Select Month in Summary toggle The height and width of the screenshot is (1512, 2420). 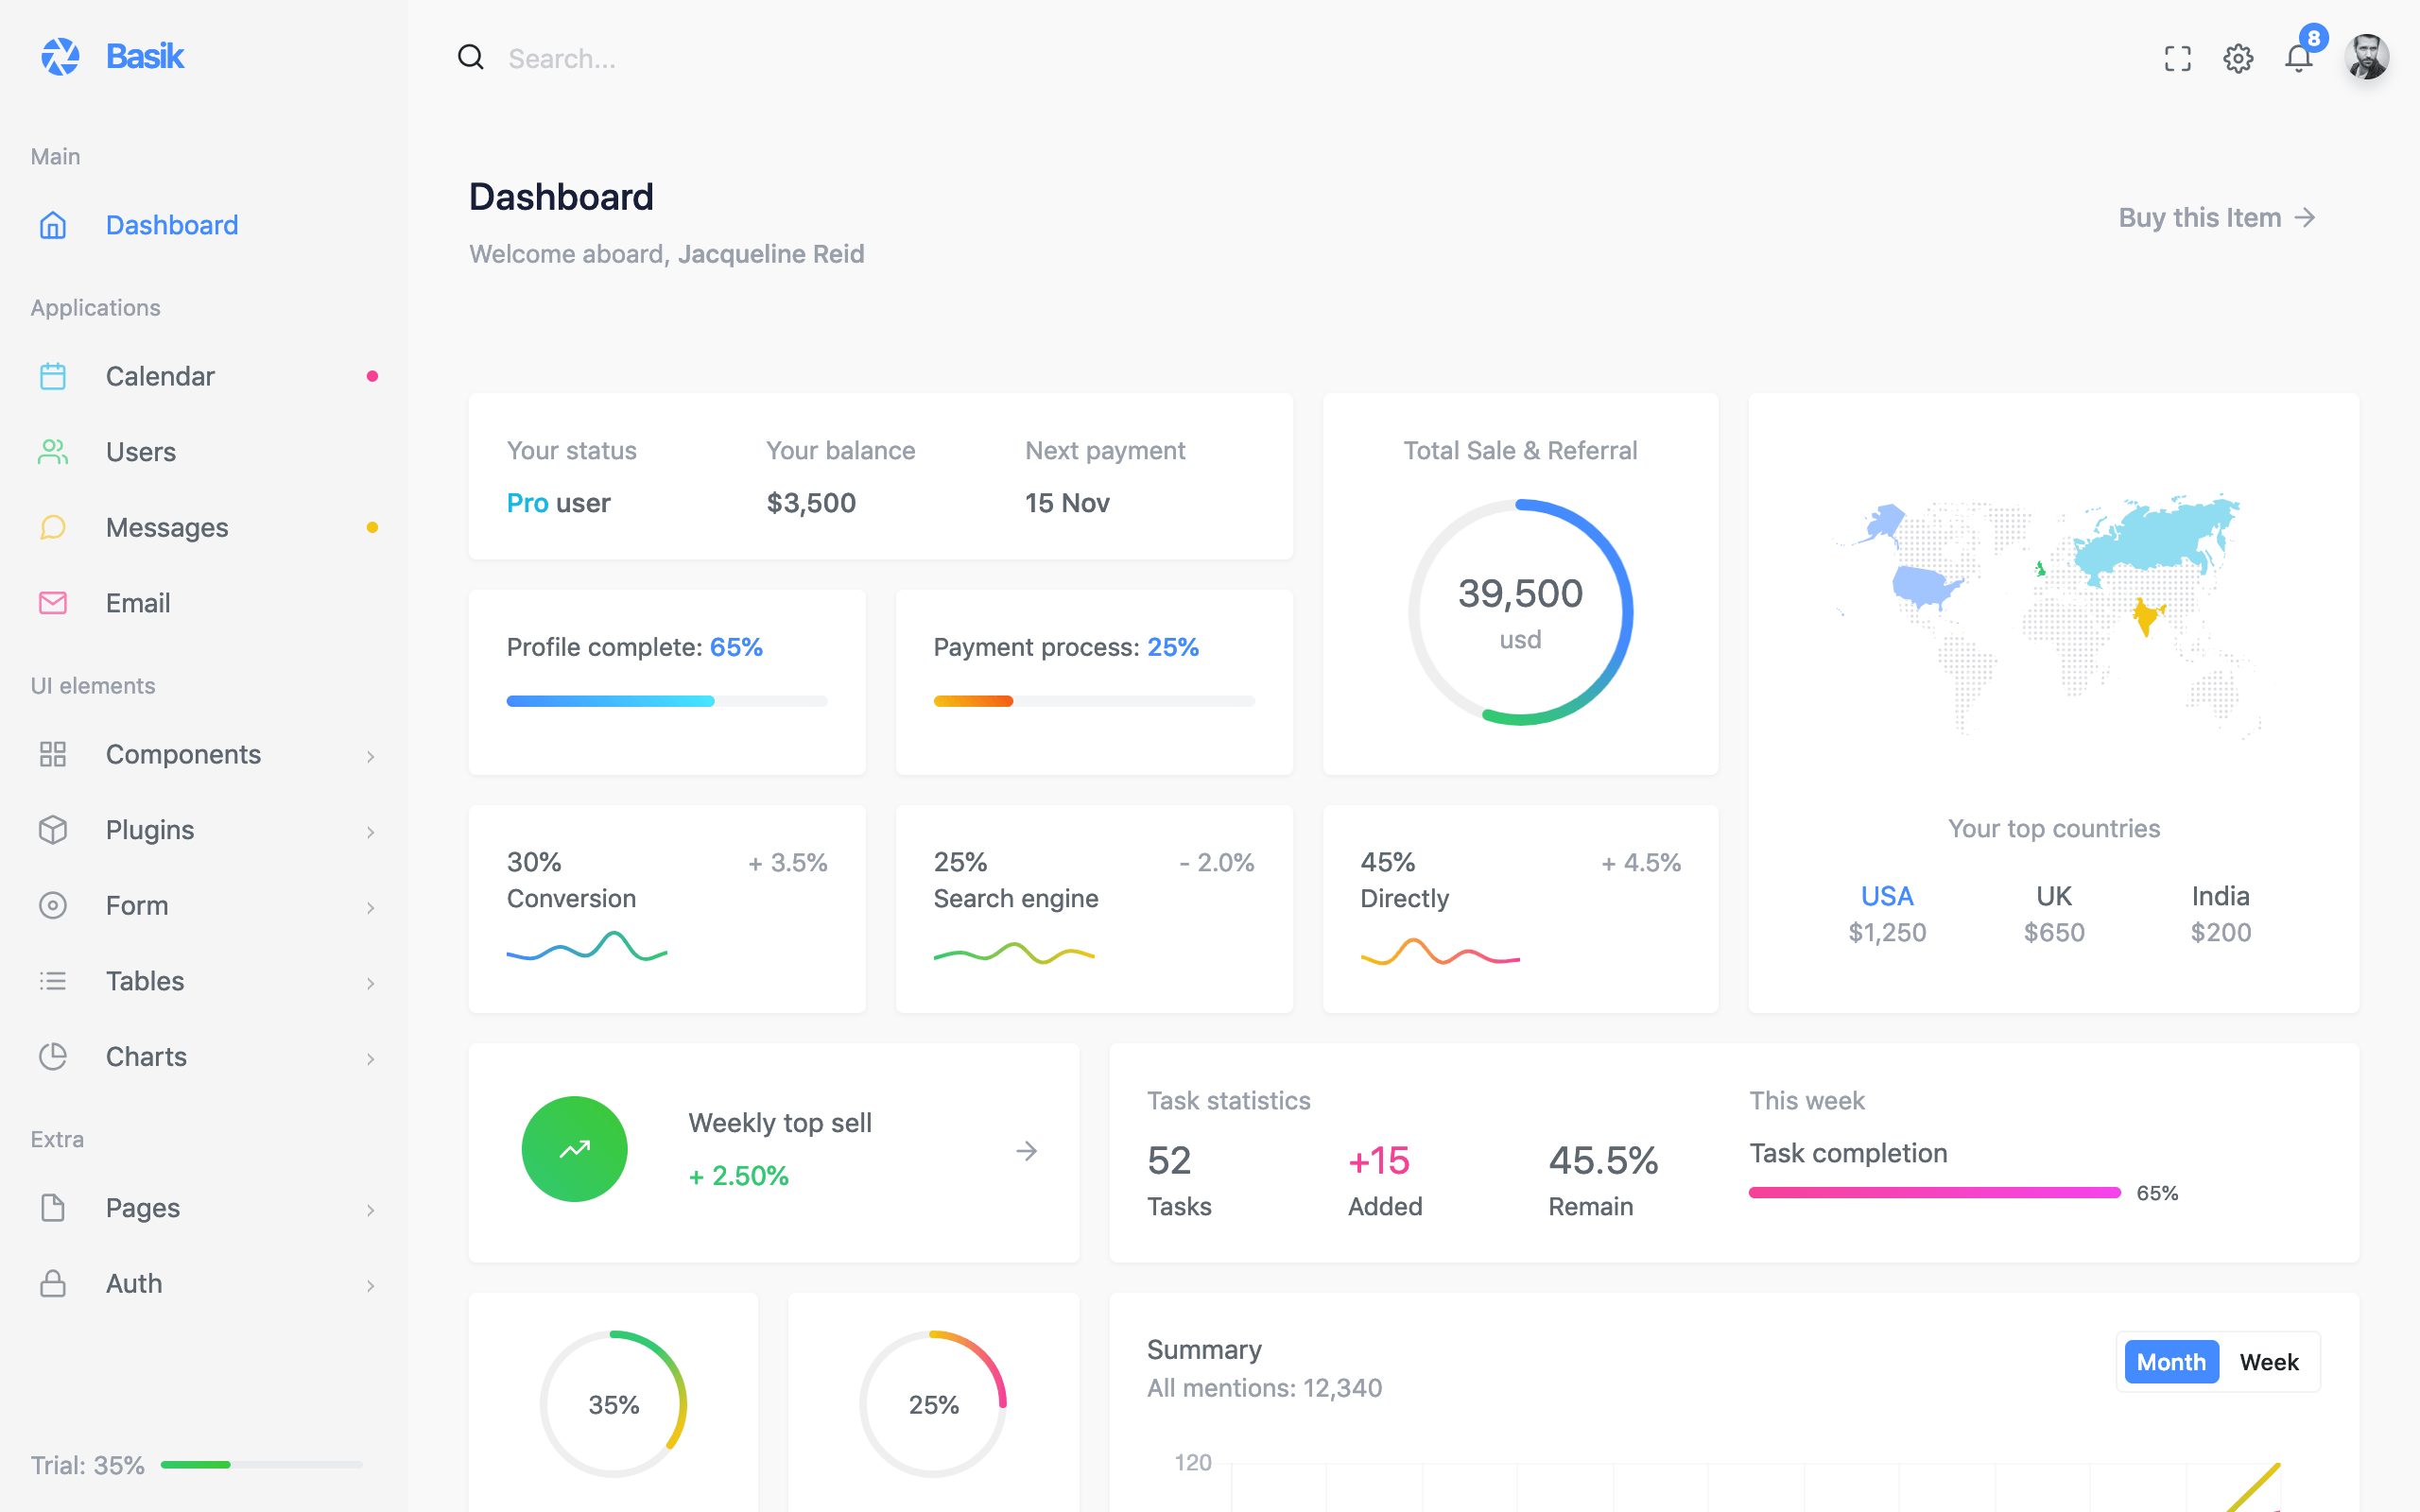[x=2171, y=1362]
